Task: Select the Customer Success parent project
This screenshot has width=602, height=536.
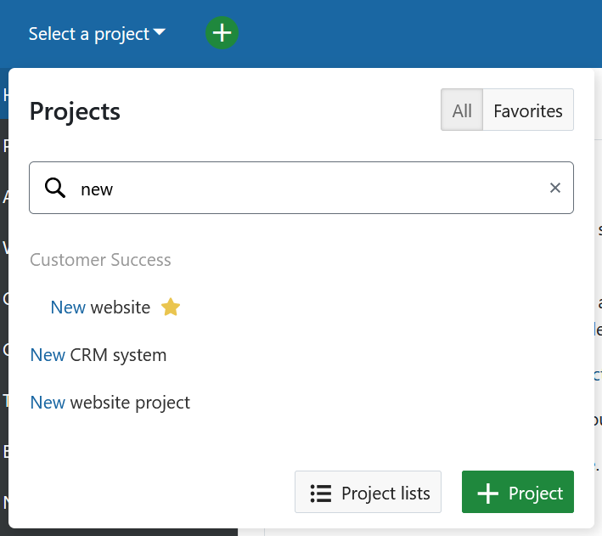Action: point(100,260)
